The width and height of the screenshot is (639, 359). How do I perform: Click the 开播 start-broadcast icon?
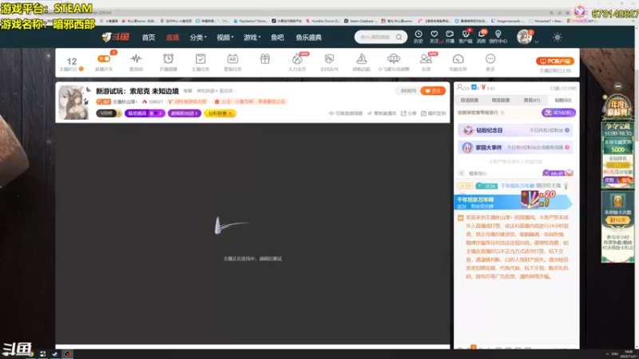[450, 36]
